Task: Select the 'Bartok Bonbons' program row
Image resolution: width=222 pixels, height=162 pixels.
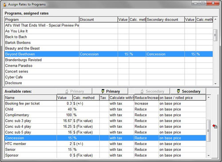Action: pyautogui.click(x=109, y=43)
